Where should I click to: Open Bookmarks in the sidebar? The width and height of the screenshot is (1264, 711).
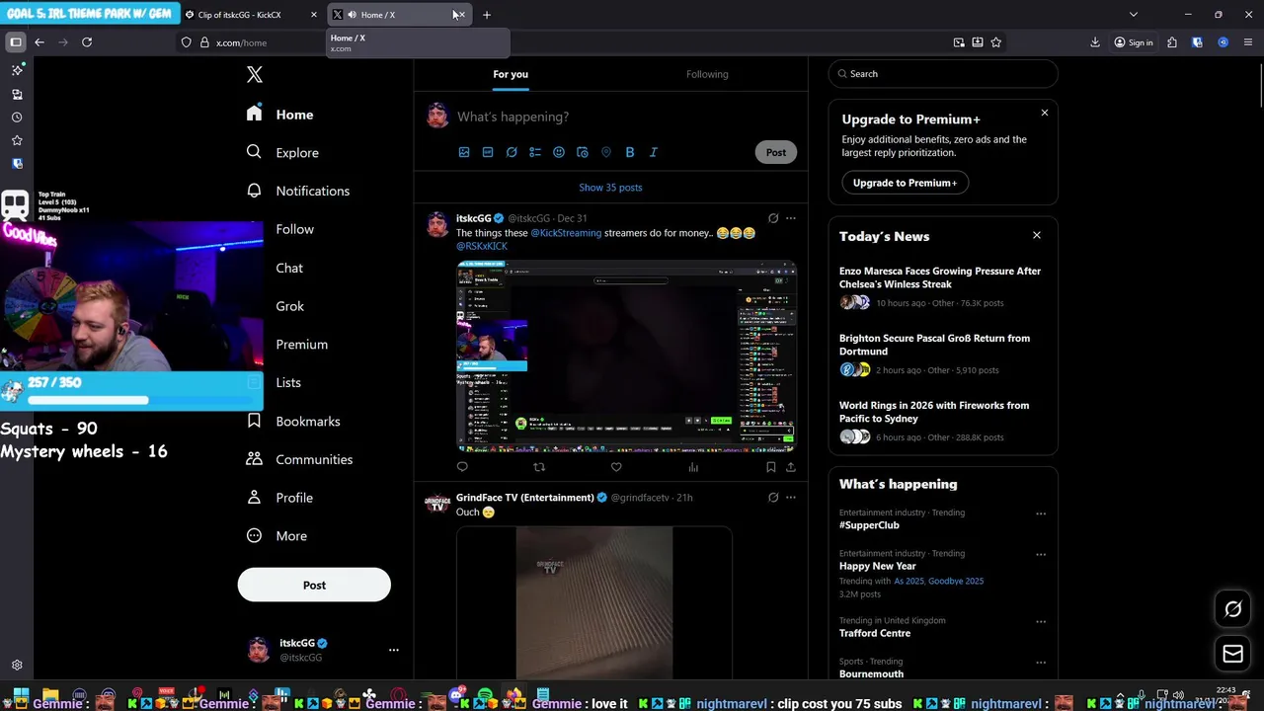tap(293, 422)
